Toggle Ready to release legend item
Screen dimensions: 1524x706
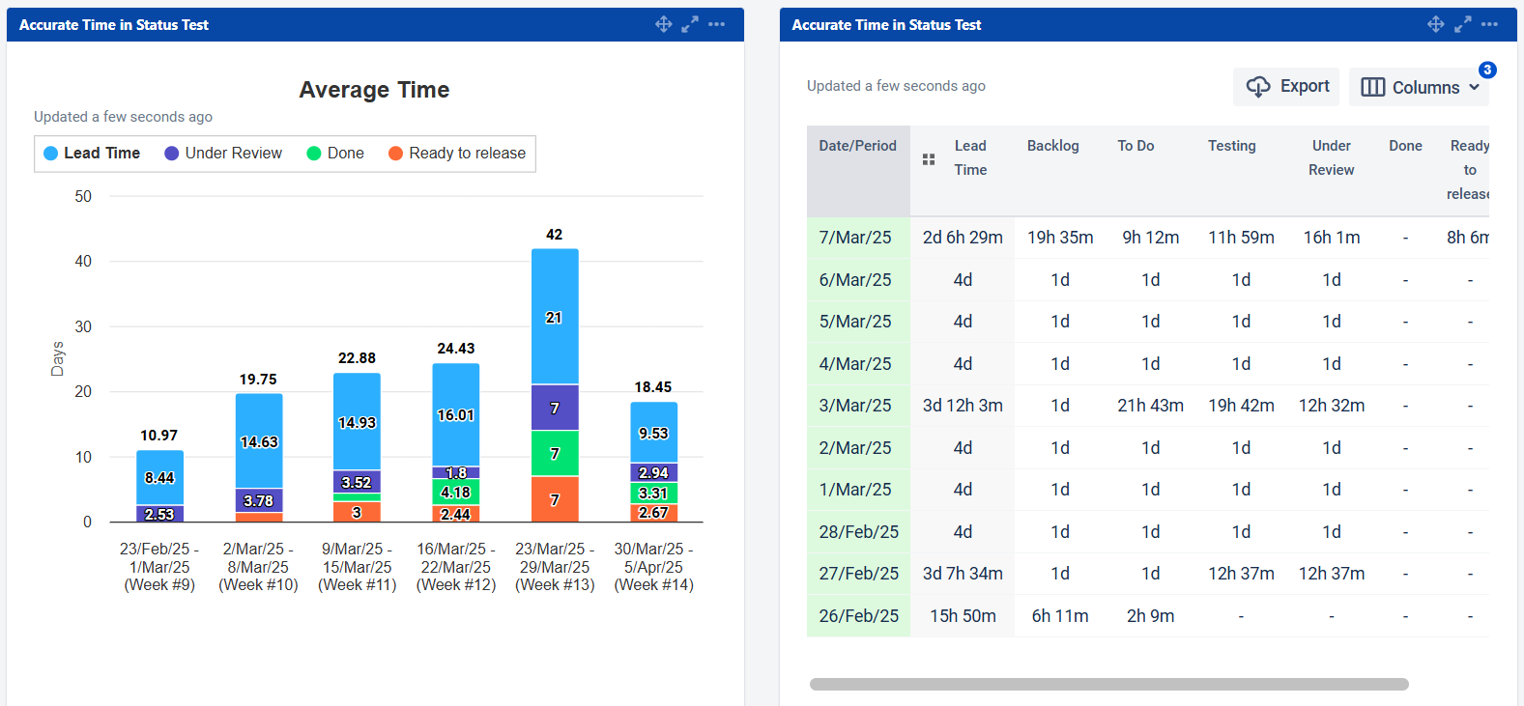tap(457, 154)
